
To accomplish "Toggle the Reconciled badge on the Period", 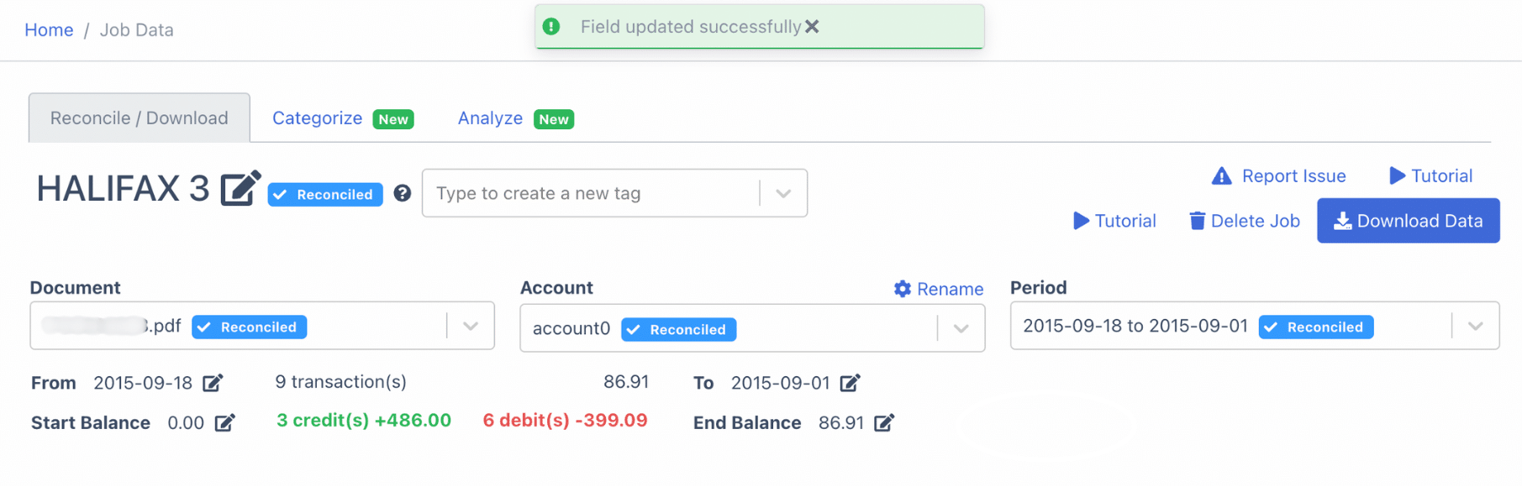I will point(1315,327).
